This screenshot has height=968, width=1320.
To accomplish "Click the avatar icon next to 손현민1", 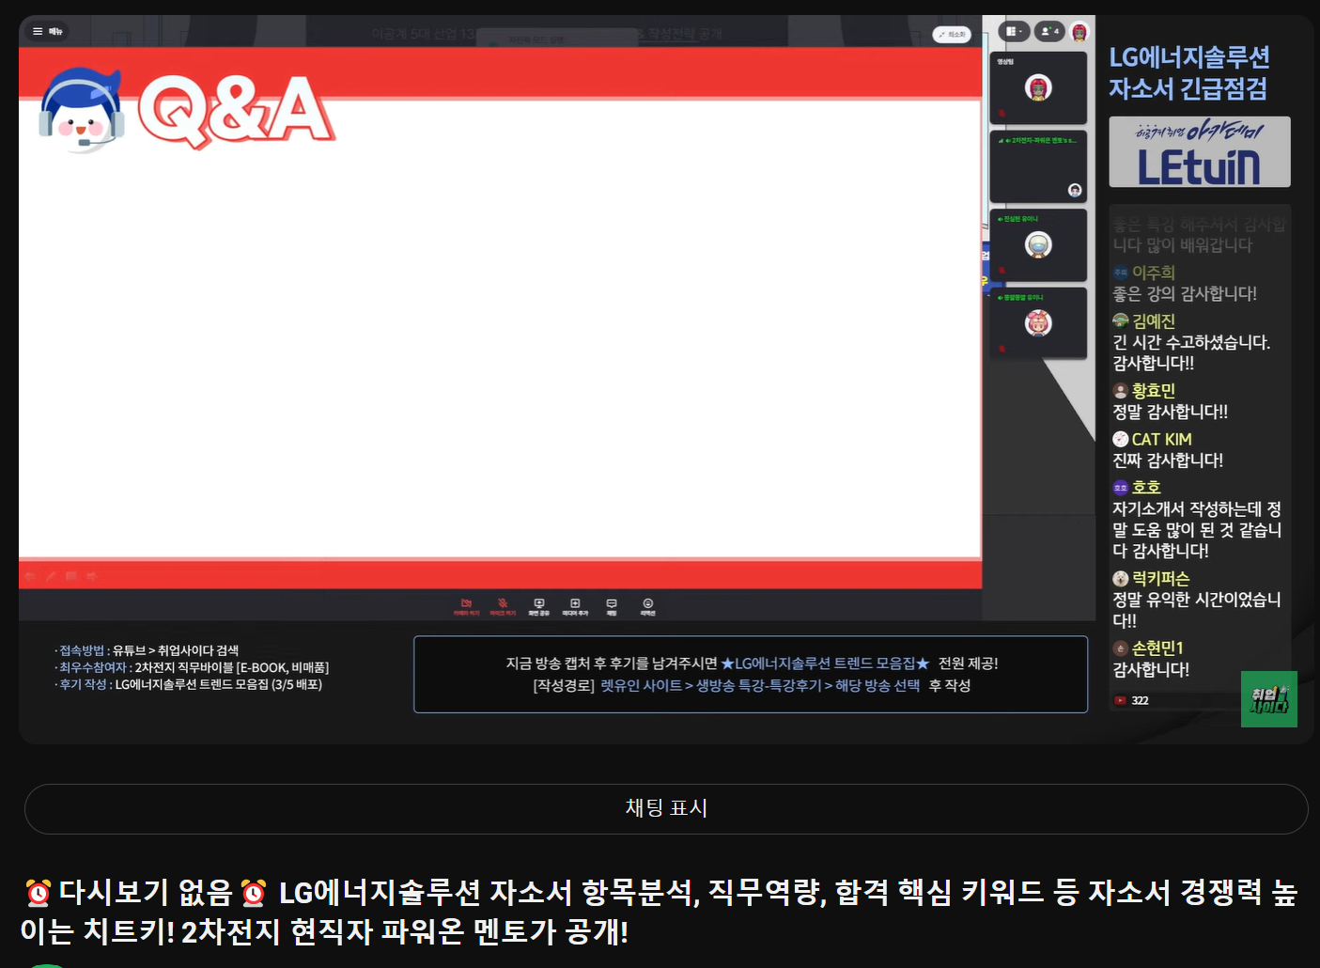I will pos(1120,648).
